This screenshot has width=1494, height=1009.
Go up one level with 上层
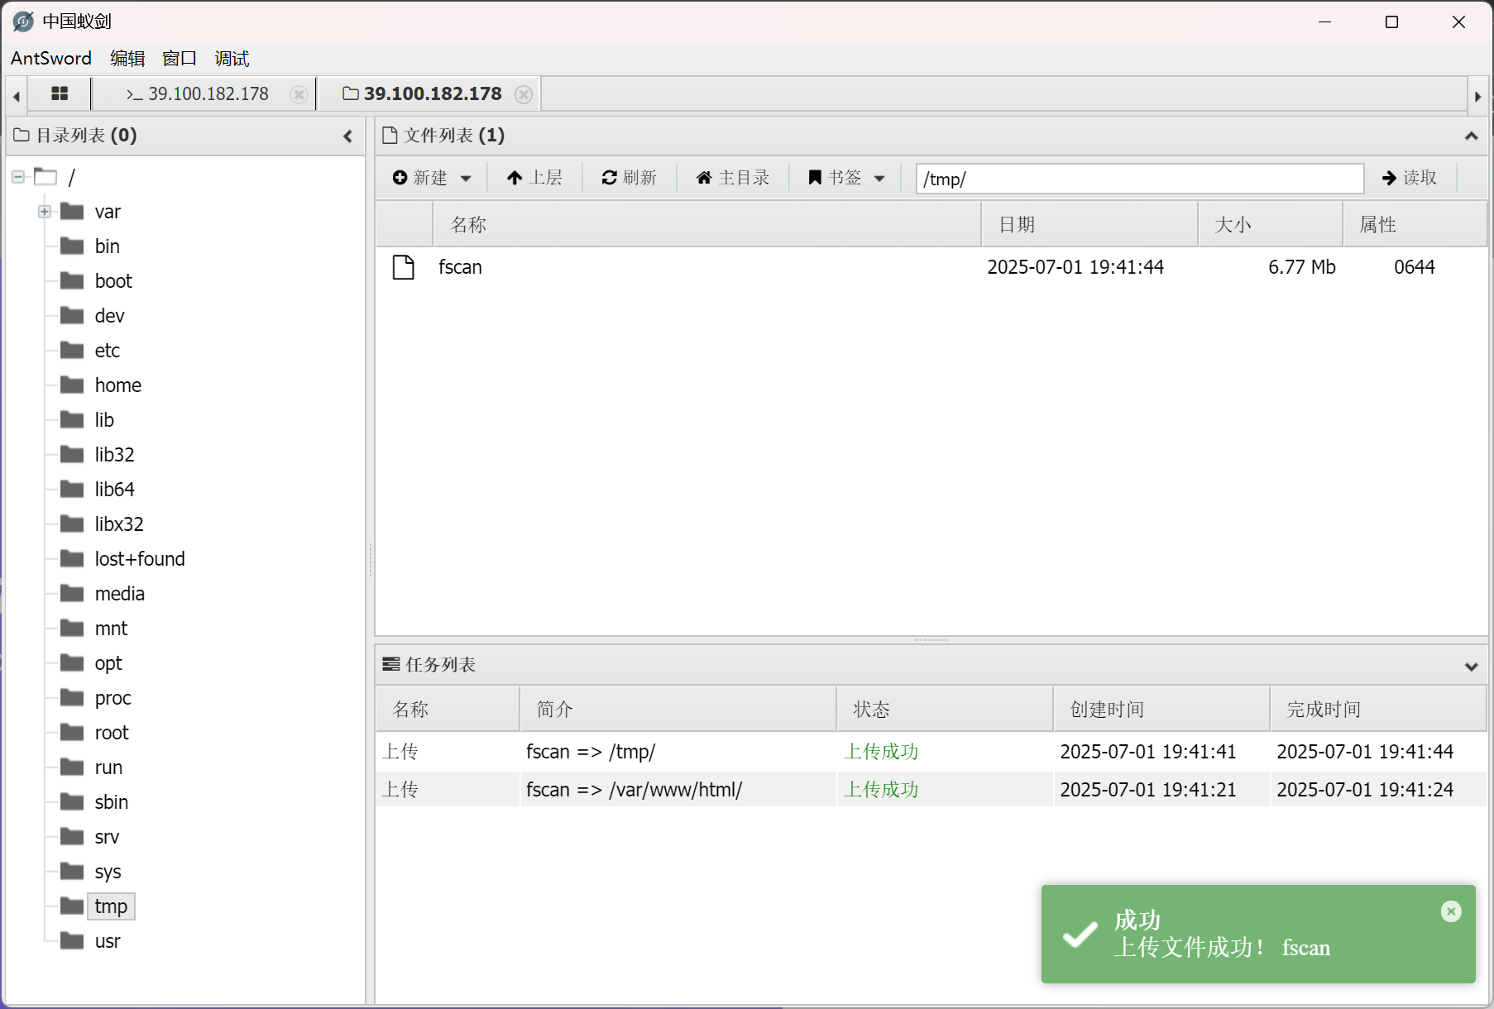pyautogui.click(x=534, y=178)
